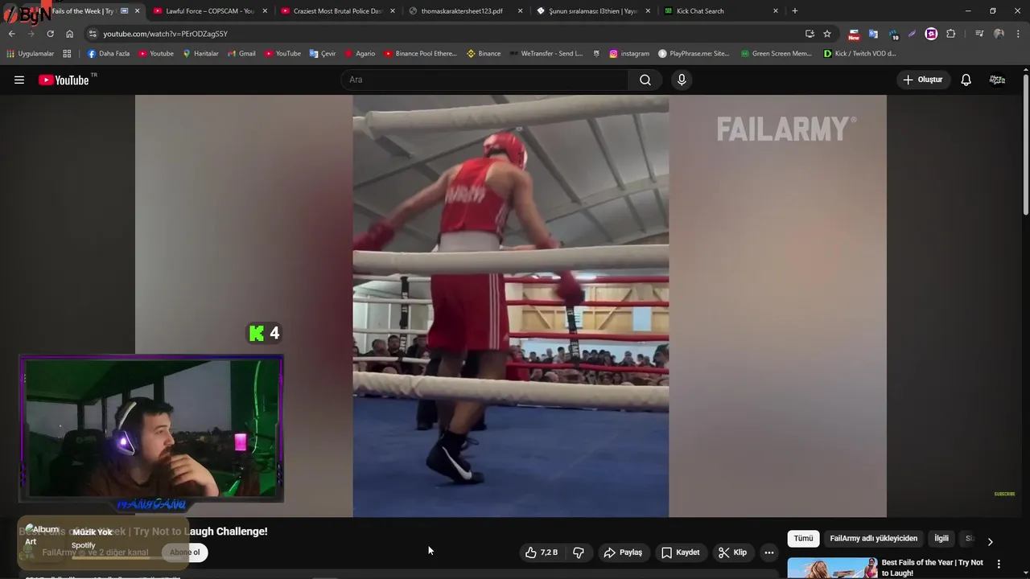
Task: Share the video with Paylaş
Action: pyautogui.click(x=624, y=552)
